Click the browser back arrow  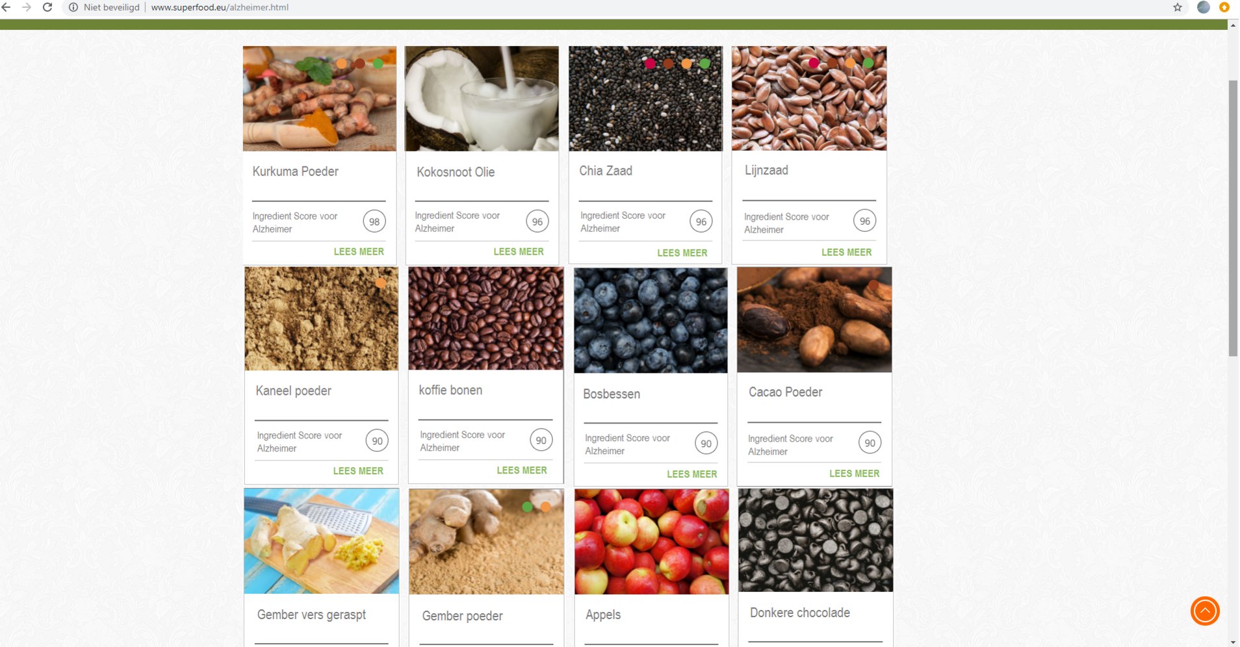[6, 7]
